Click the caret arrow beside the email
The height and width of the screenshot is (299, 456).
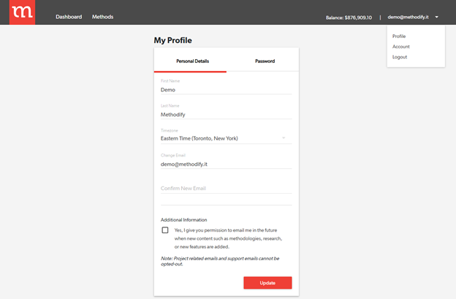pyautogui.click(x=436, y=17)
